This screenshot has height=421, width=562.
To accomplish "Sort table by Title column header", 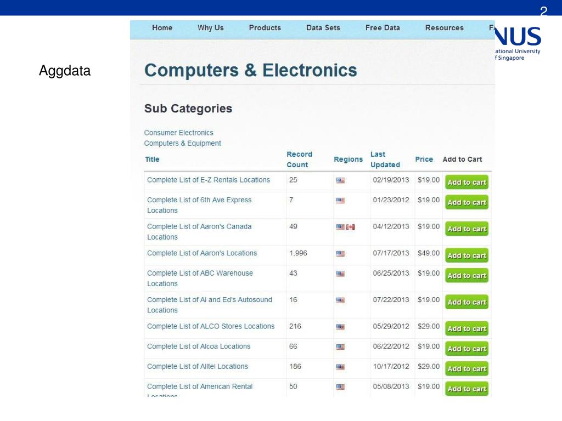I will (152, 160).
